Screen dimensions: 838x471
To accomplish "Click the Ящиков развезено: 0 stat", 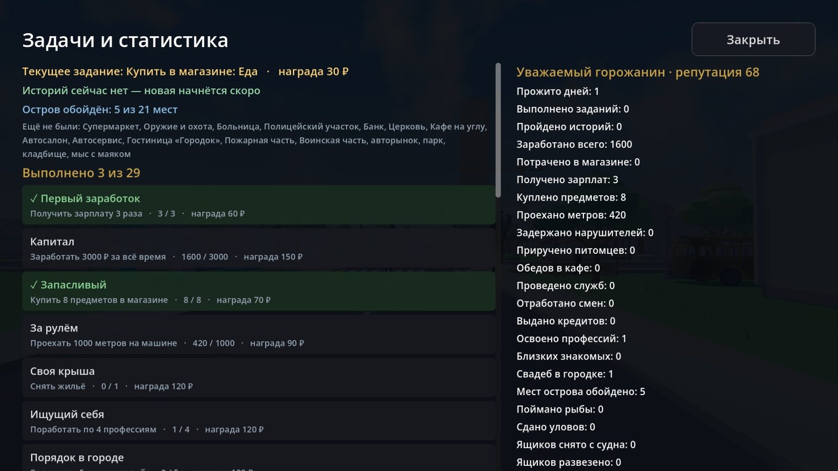I will point(569,463).
